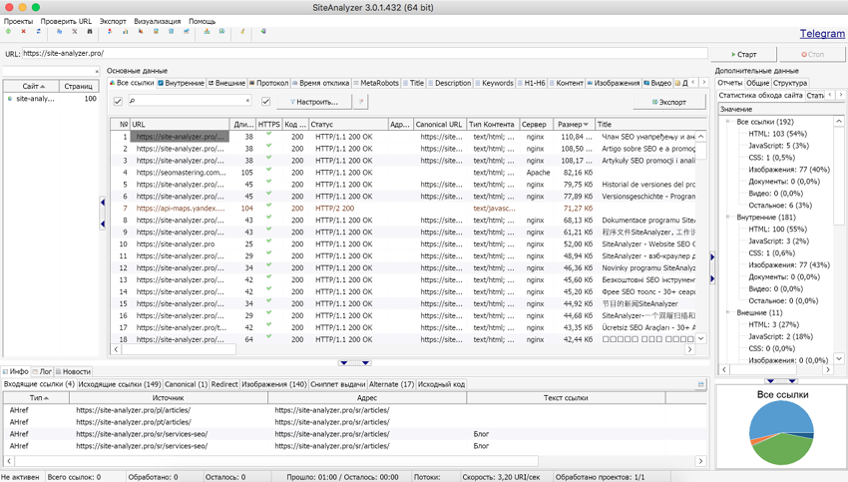Viewport: 848px width, 482px height.
Task: Open the Визуализация menu
Action: pyautogui.click(x=158, y=21)
